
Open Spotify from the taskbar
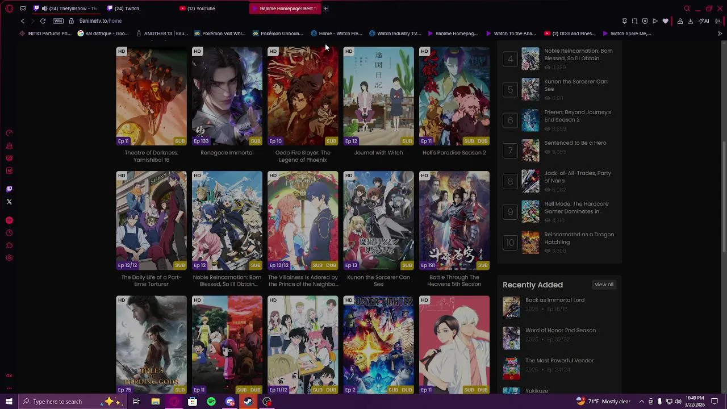coord(211,402)
